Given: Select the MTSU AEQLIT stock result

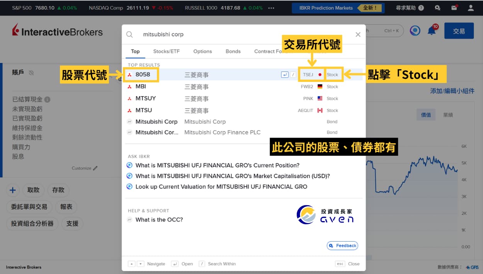Looking at the screenshot, I should tap(243, 111).
